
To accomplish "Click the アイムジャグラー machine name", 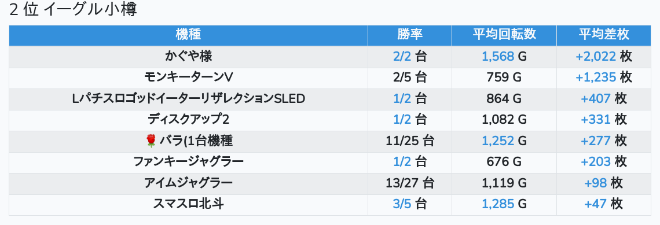I will (x=188, y=183).
